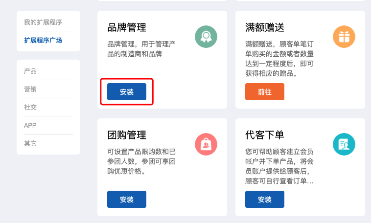Image resolution: width=371 pixels, height=223 pixels.
Task: Click 前往 button for 满额赠送
Action: [x=264, y=92]
